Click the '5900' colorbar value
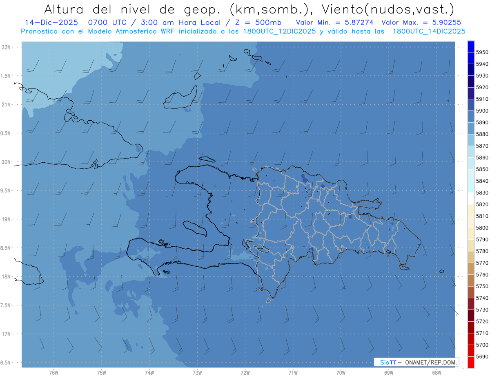 tap(482, 111)
